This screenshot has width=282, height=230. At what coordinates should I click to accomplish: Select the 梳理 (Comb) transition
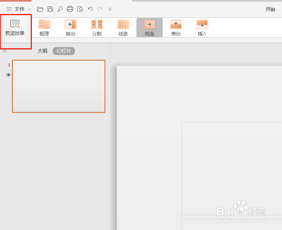[44, 28]
